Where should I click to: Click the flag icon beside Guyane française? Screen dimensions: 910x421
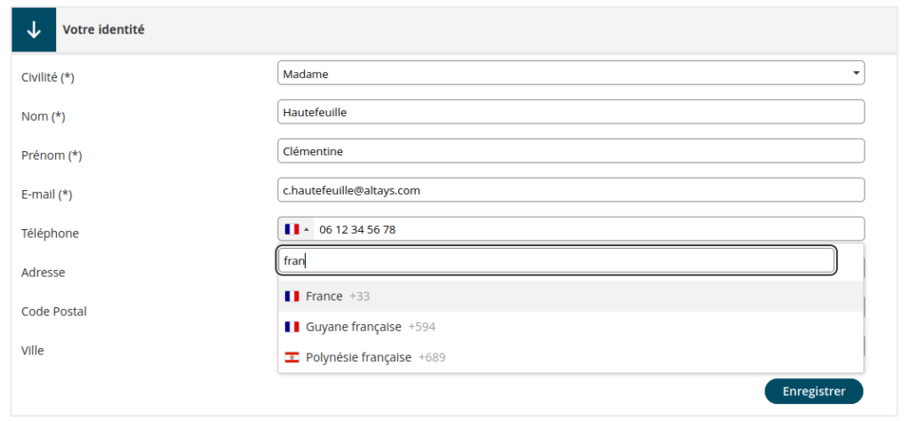[291, 327]
